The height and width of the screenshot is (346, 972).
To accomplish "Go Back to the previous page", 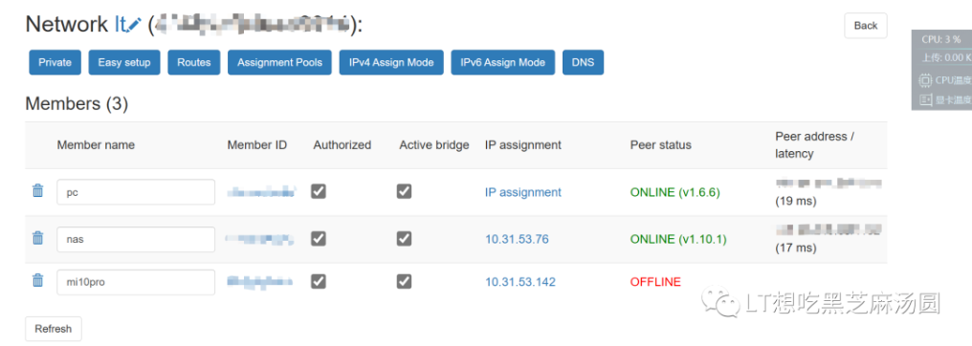I will click(x=866, y=26).
